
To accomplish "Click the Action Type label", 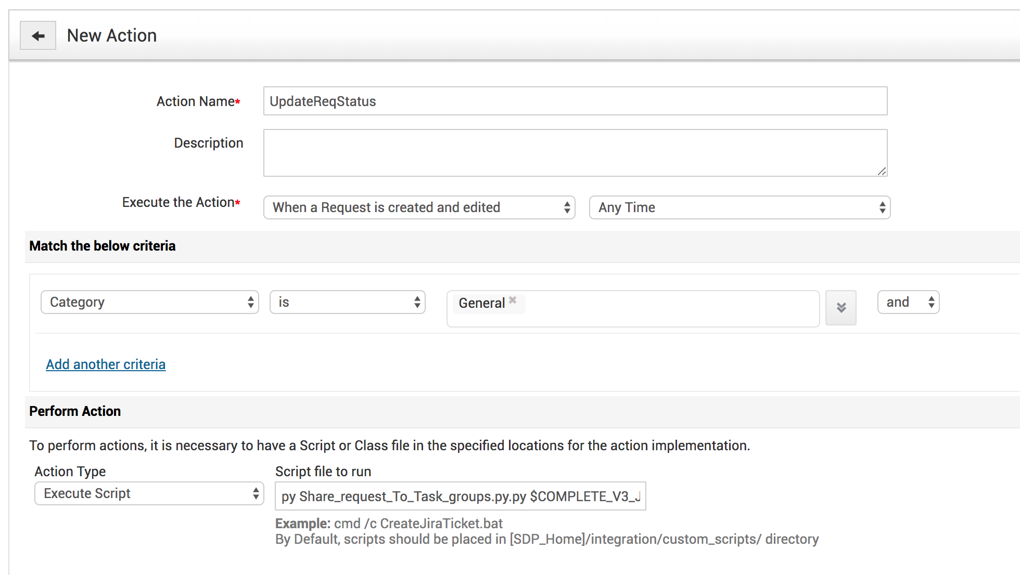I will click(70, 472).
